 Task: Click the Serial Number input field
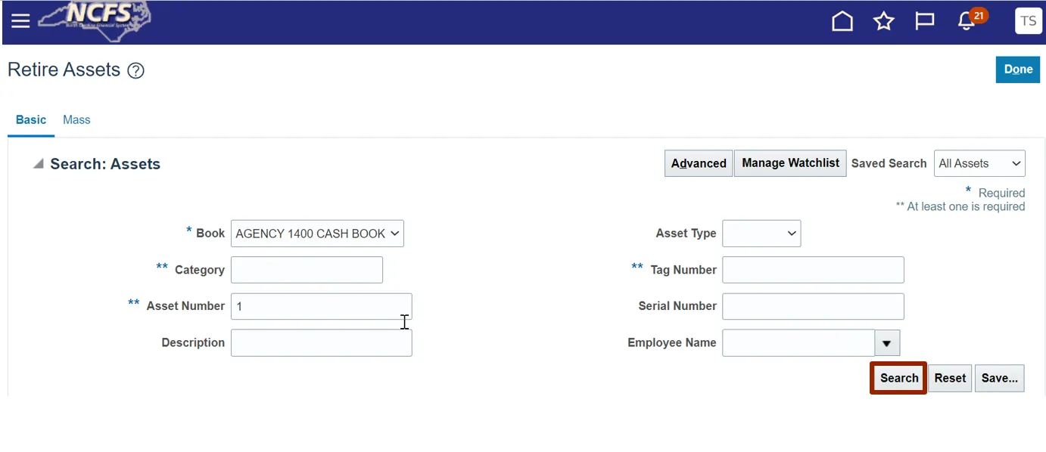tap(813, 306)
